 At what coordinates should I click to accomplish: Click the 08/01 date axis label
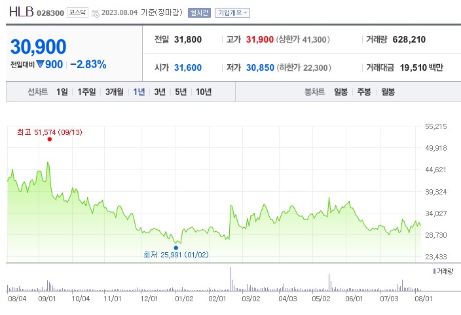(424, 299)
